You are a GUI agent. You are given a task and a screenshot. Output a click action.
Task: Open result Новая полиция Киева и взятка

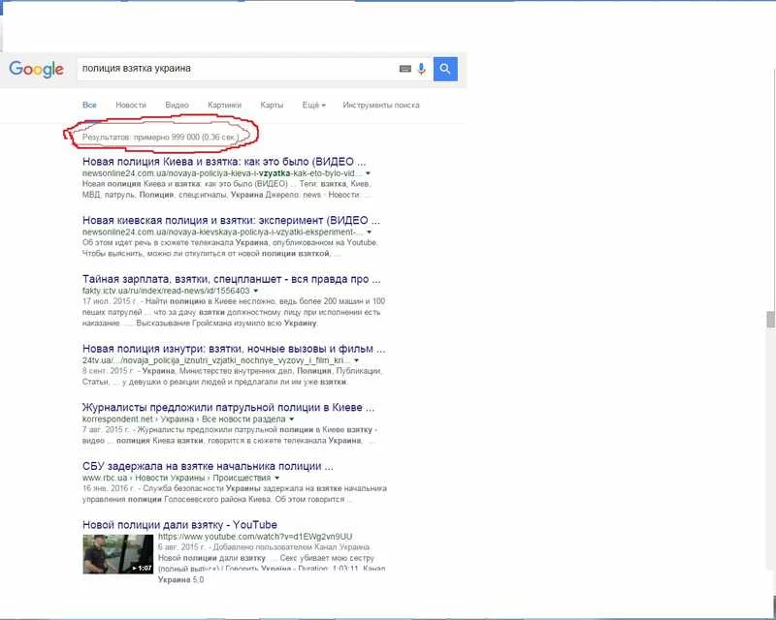click(x=224, y=162)
